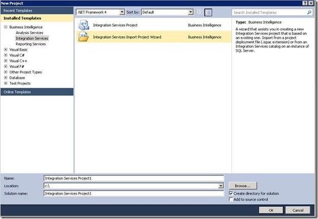Collapse the Business Intelligence node
318x219 pixels.
5,27
